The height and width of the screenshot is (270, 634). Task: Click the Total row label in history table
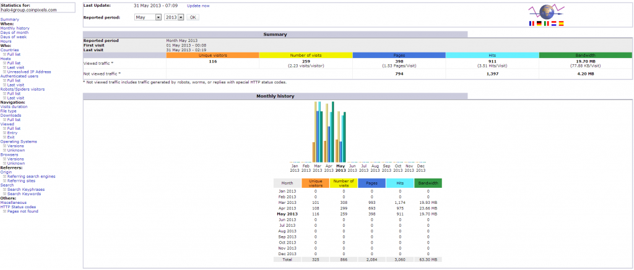pos(287,259)
